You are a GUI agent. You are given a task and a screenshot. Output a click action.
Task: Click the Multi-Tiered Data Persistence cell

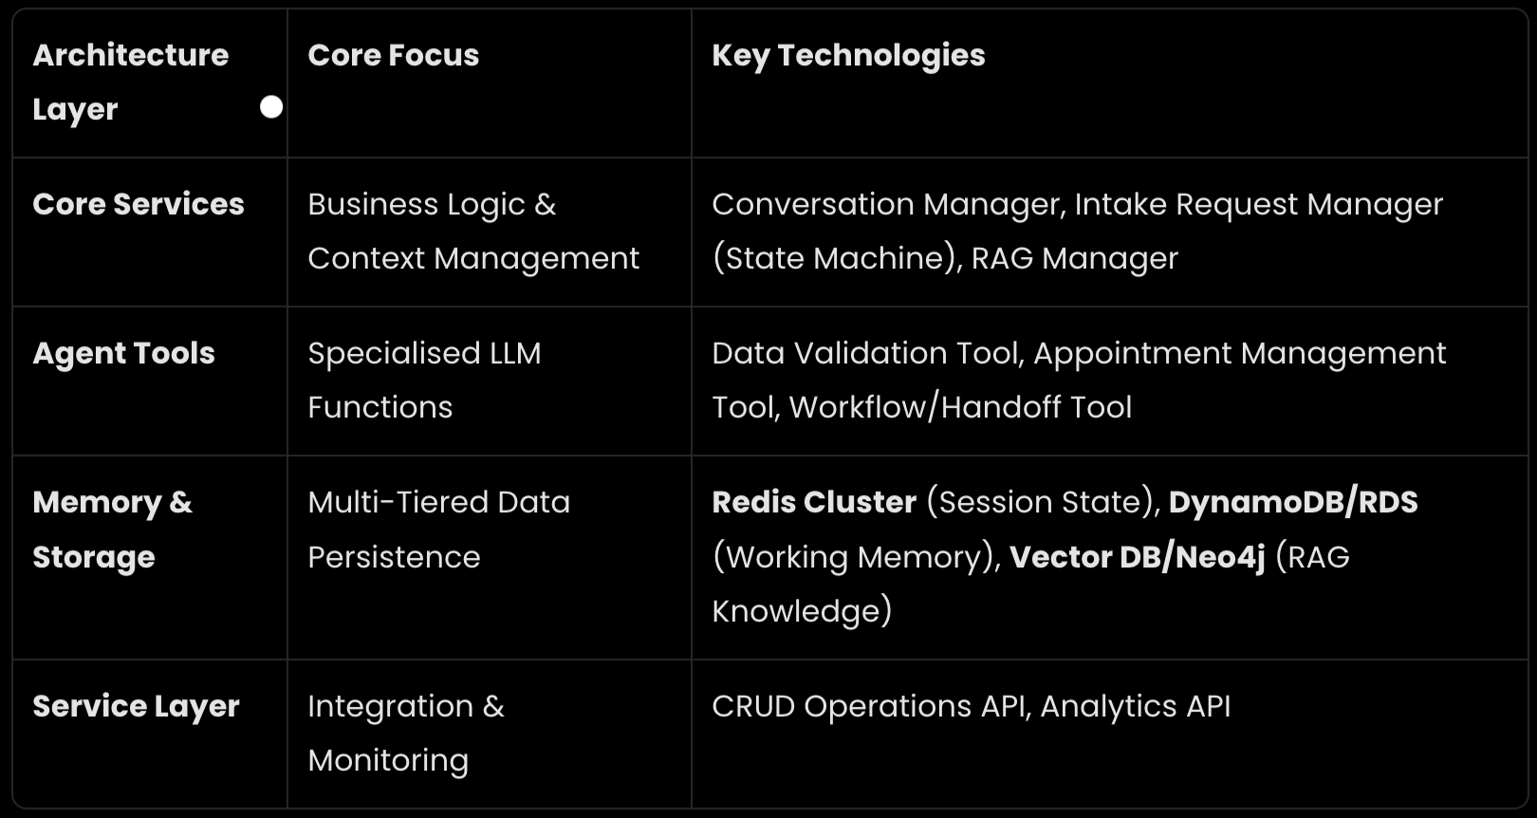(x=438, y=529)
